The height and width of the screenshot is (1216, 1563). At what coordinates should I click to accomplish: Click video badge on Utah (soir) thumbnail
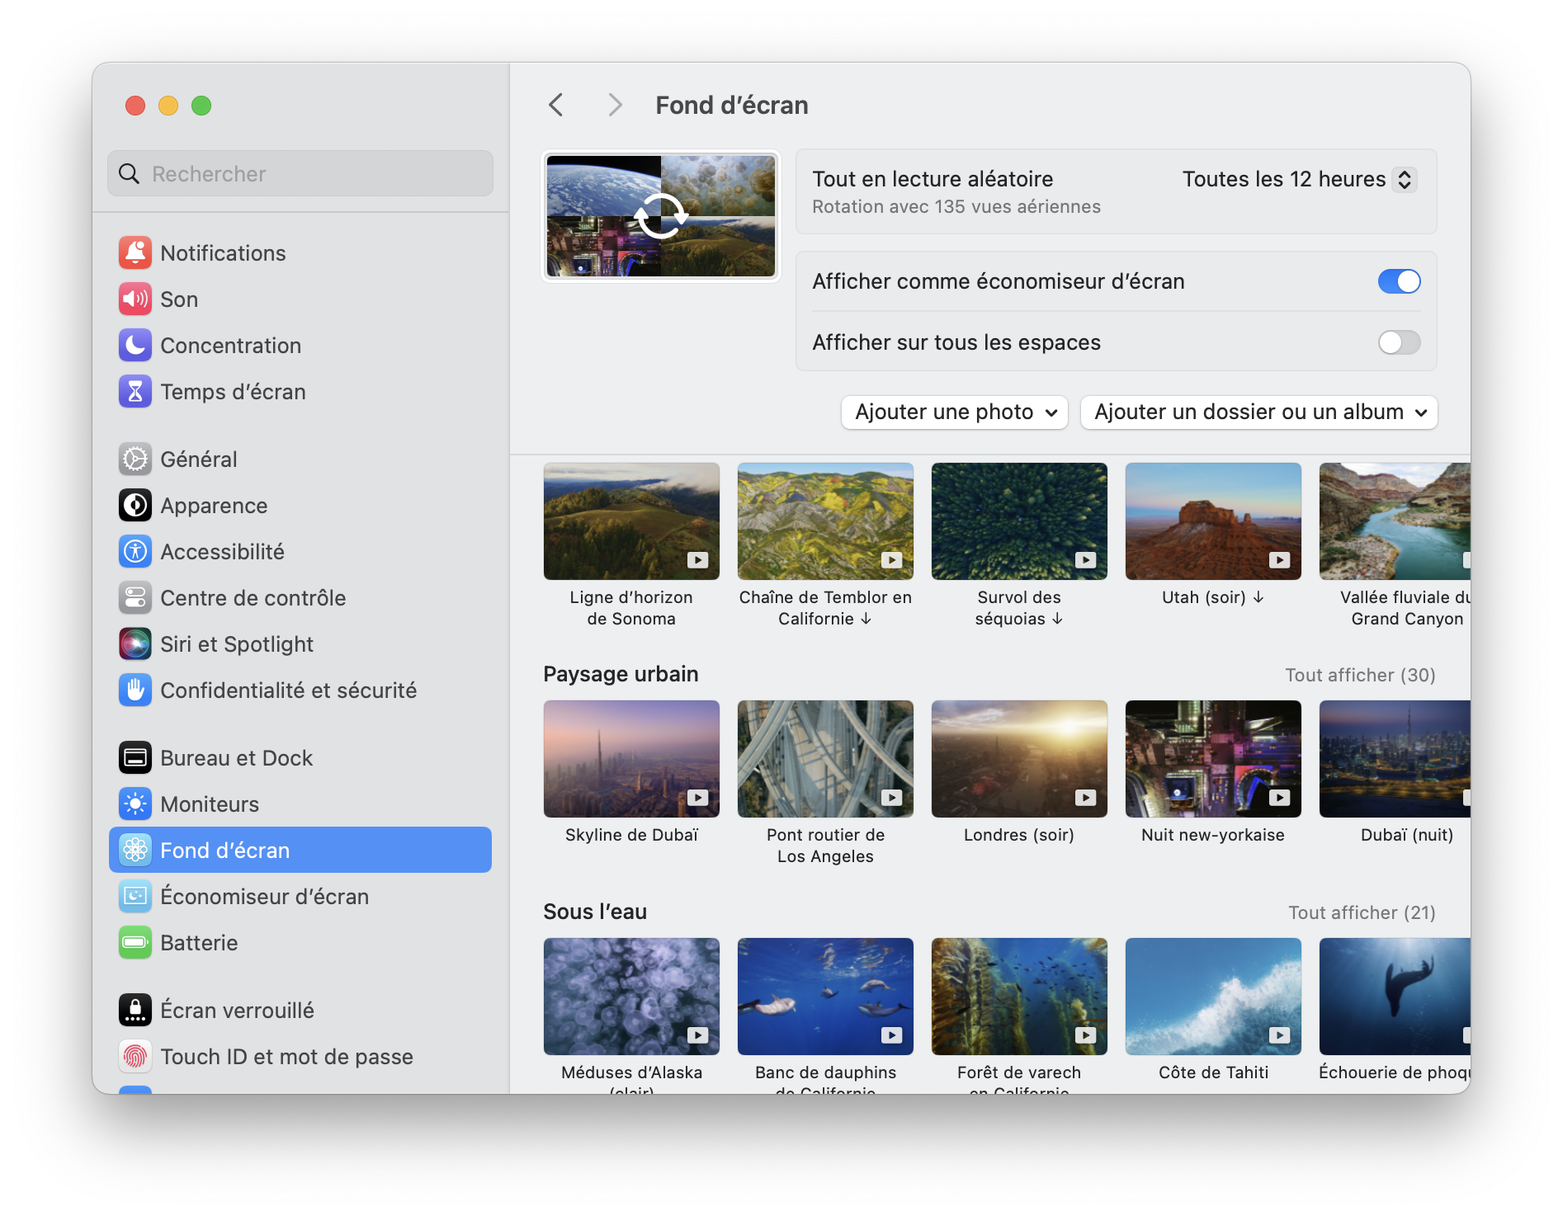pos(1280,560)
